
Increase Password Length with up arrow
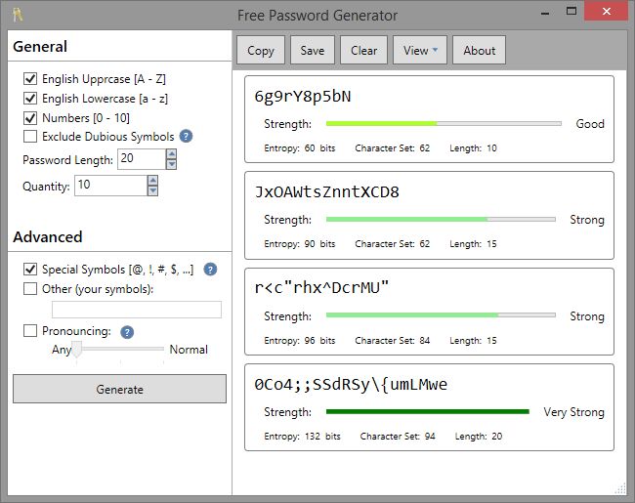[171, 153]
